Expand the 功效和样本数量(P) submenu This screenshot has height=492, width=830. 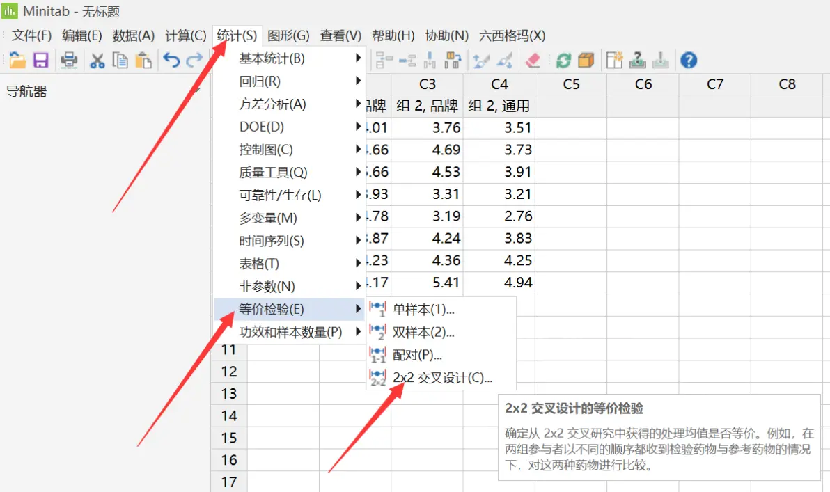coord(290,332)
